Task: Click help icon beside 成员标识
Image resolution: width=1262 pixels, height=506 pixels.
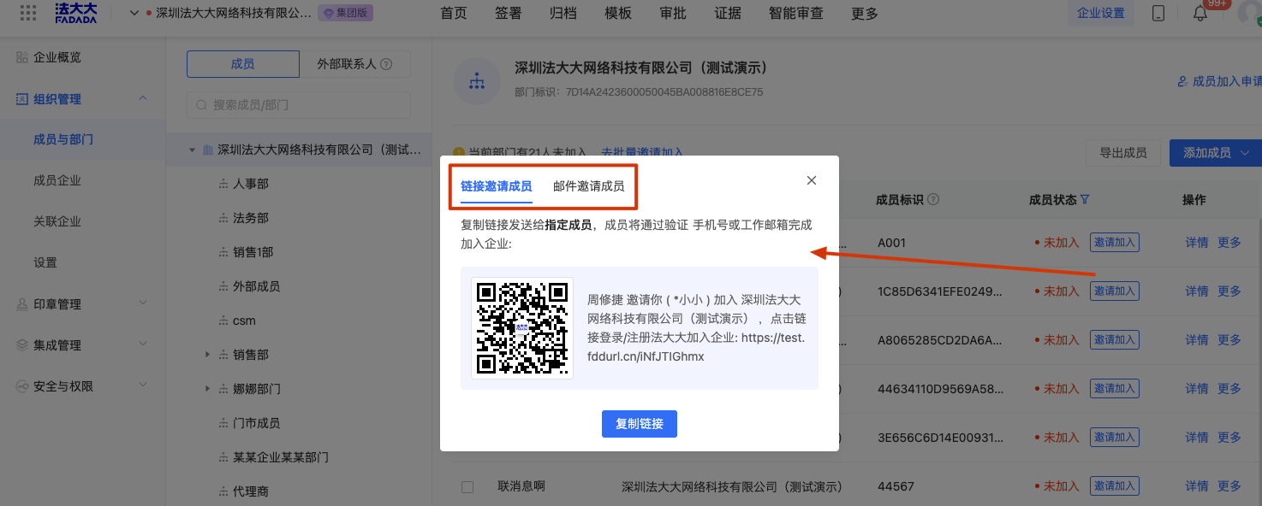Action: [x=933, y=199]
